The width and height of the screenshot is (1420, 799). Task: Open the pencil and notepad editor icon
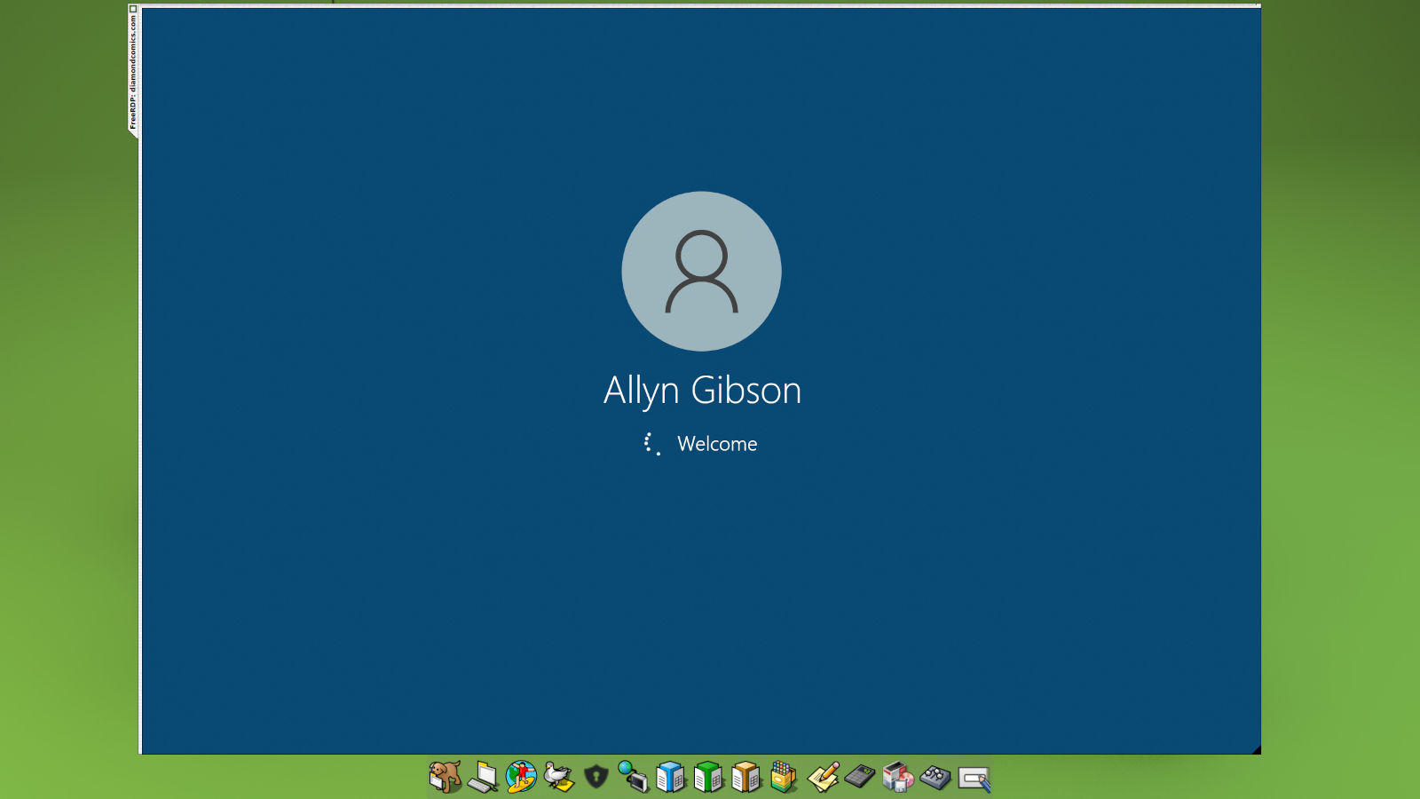click(x=823, y=777)
